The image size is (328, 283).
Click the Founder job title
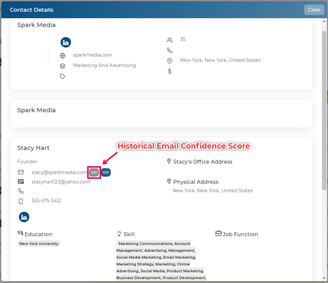(x=27, y=162)
